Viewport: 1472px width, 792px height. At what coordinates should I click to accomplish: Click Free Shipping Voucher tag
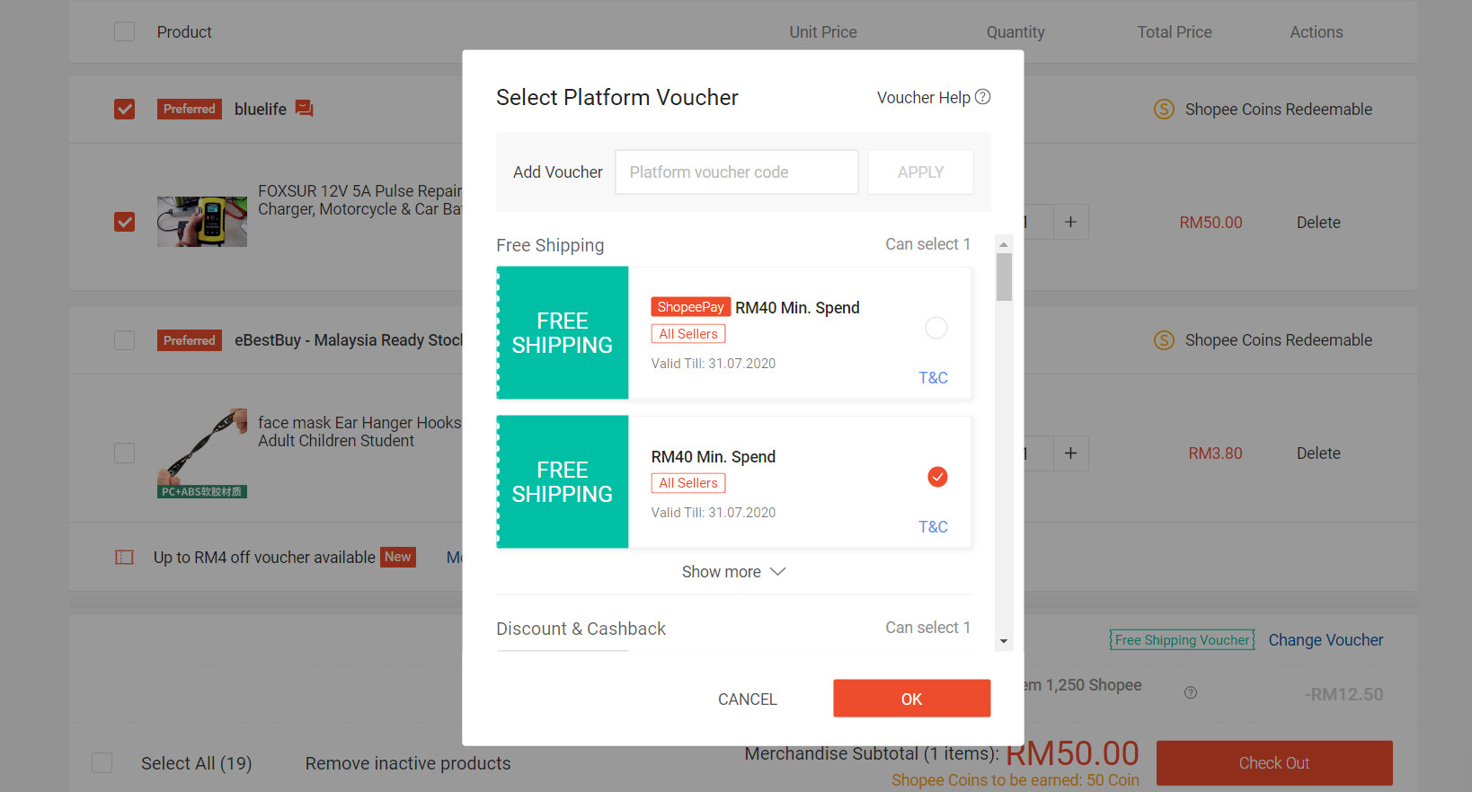1183,640
